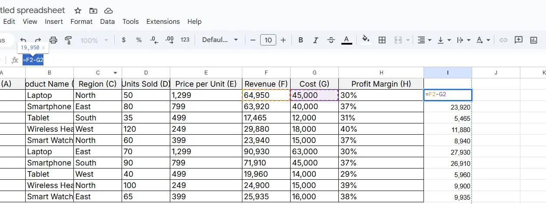Click the decrease decimal places icon
This screenshot has height=204, width=546.
(x=154, y=40)
